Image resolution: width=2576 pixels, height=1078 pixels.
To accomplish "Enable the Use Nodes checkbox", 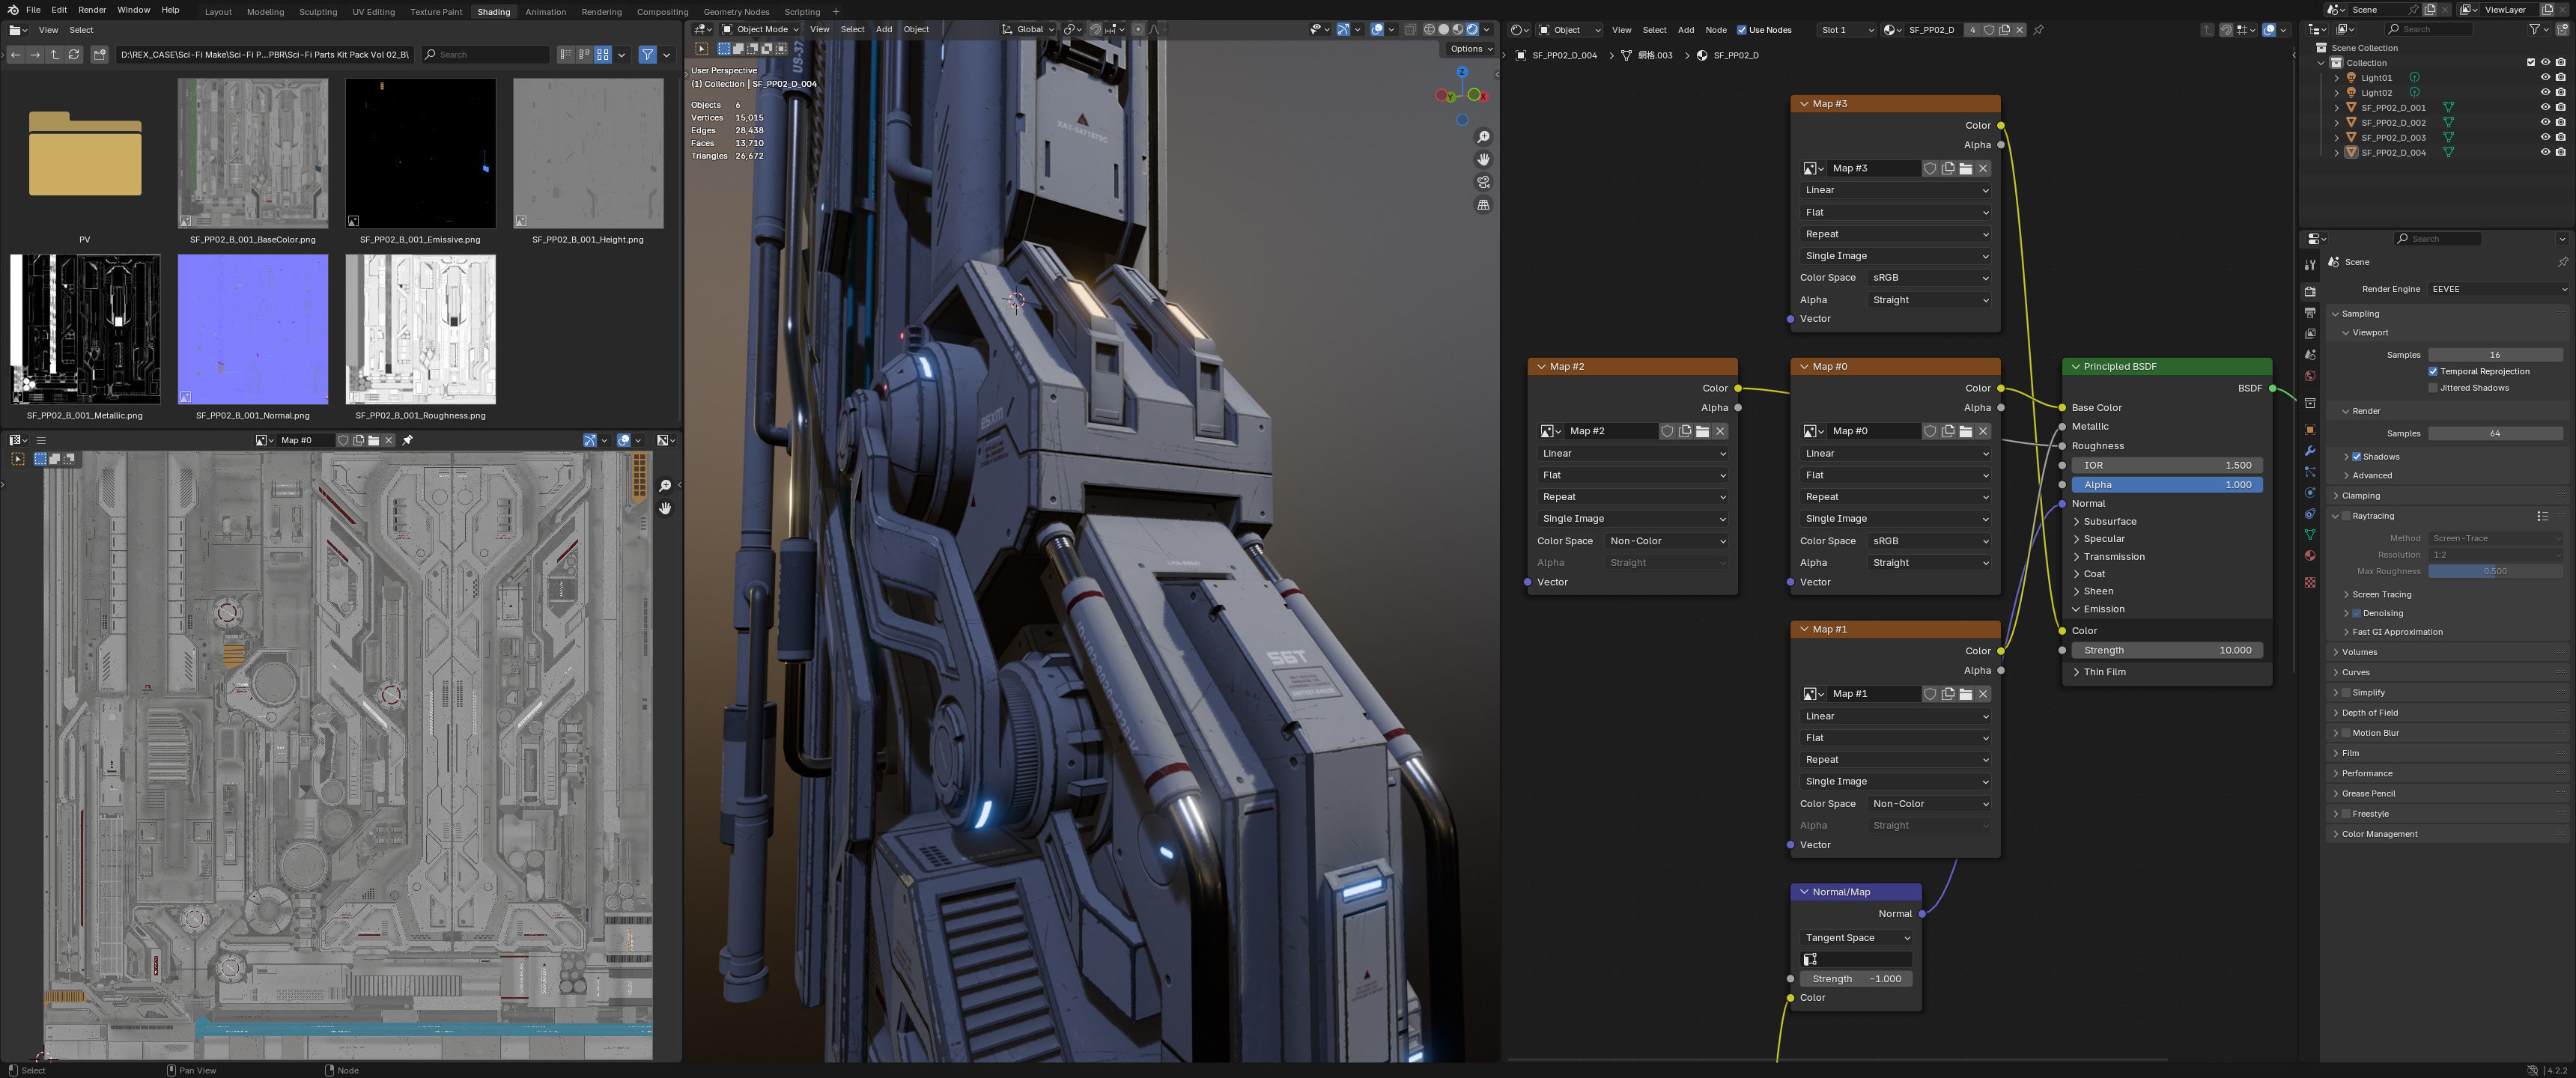I will tap(1741, 30).
